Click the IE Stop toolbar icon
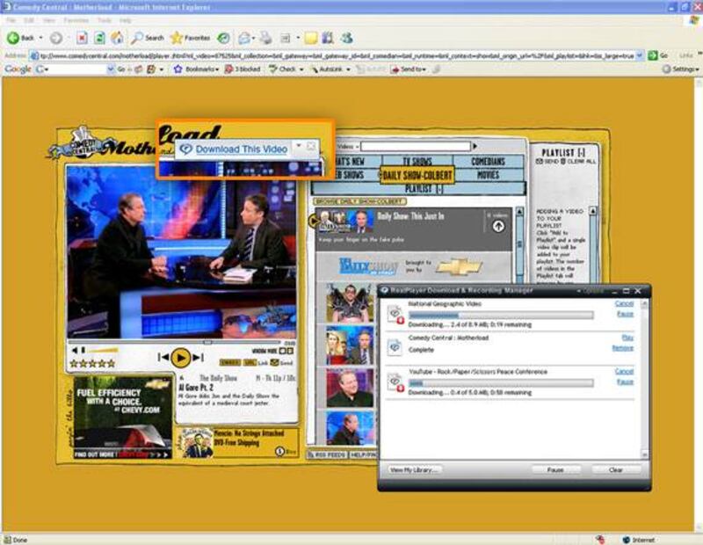Screen dimensions: 703x545 [x=82, y=38]
